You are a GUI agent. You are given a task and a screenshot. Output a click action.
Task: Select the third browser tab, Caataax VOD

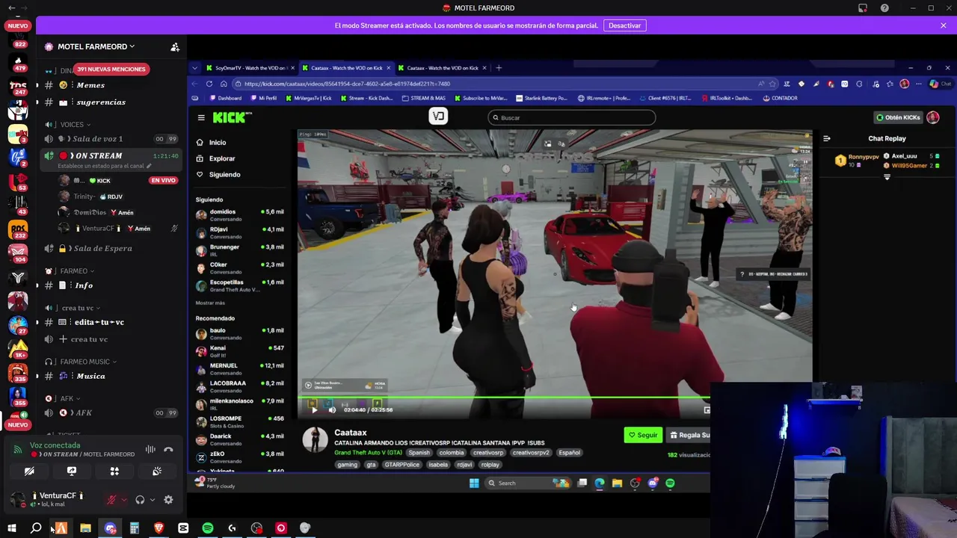[441, 68]
